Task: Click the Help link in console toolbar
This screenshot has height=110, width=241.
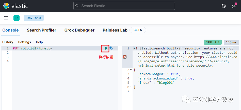Action: (39, 42)
